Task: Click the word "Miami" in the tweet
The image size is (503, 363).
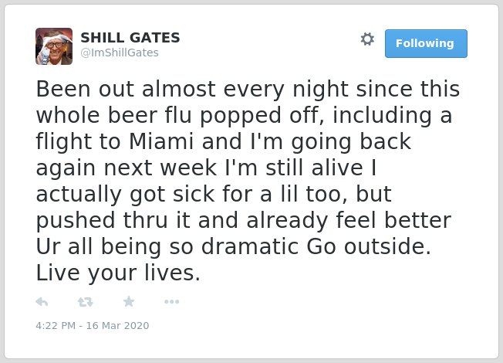Action: 161,141
